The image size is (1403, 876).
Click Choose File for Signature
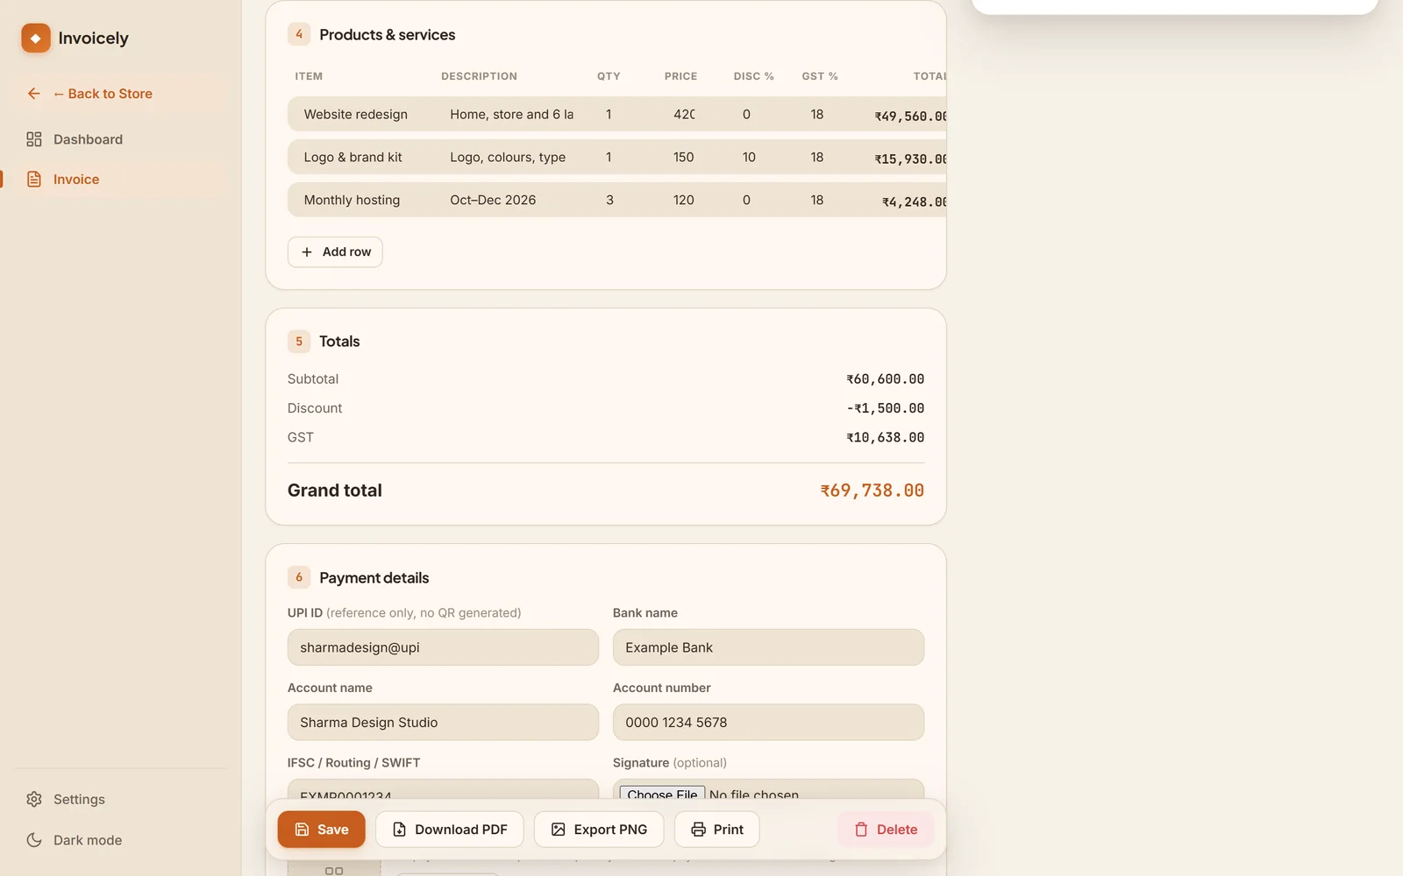[662, 794]
